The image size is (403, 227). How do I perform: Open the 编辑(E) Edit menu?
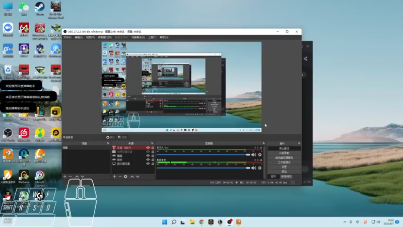tap(79, 37)
